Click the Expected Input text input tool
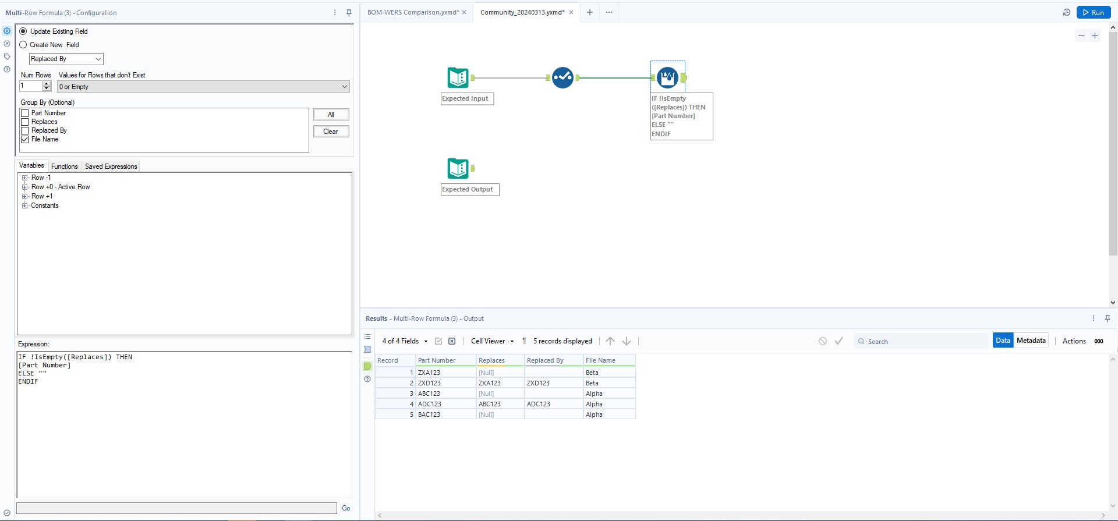The width and height of the screenshot is (1118, 521). [x=458, y=77]
